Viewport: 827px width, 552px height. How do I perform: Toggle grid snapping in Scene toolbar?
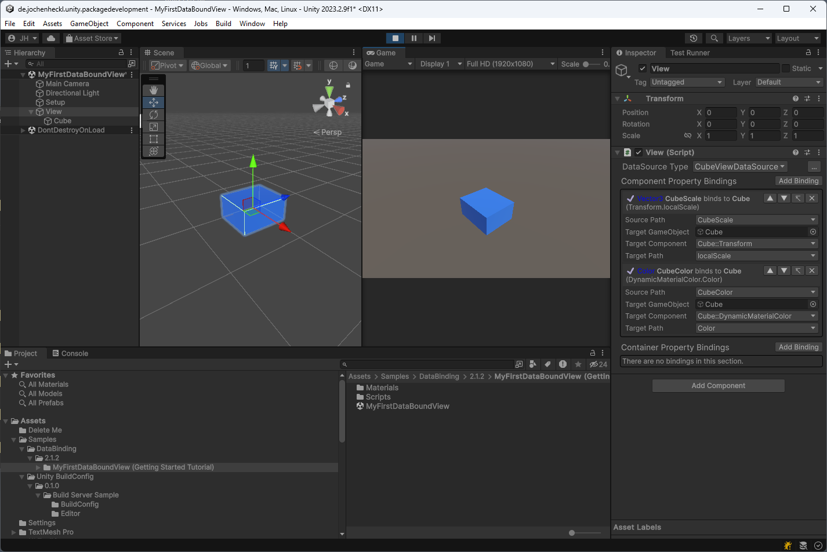pos(298,65)
